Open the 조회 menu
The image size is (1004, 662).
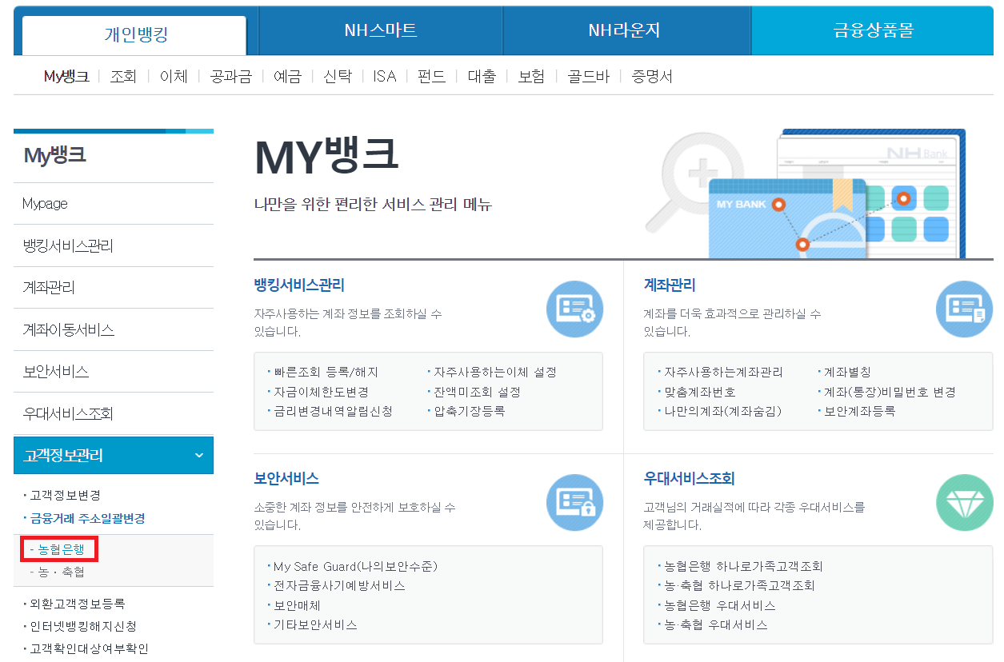point(123,77)
